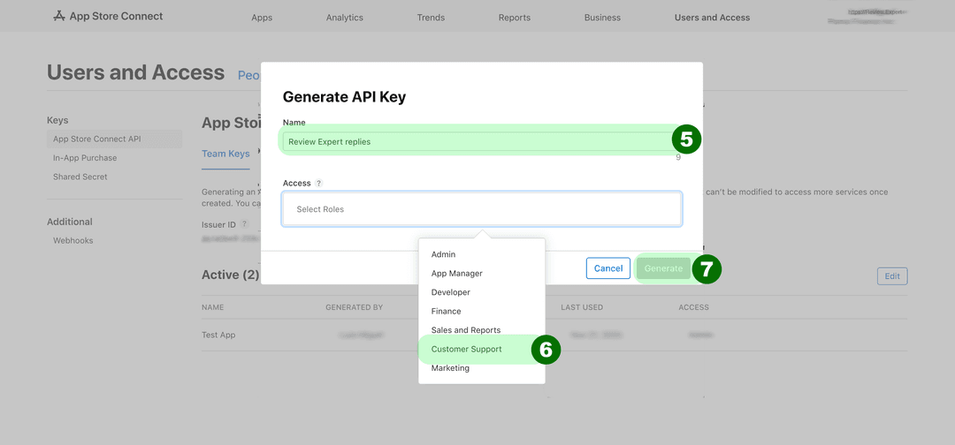Click the App Store Connect logo
The image size is (955, 445).
click(108, 17)
